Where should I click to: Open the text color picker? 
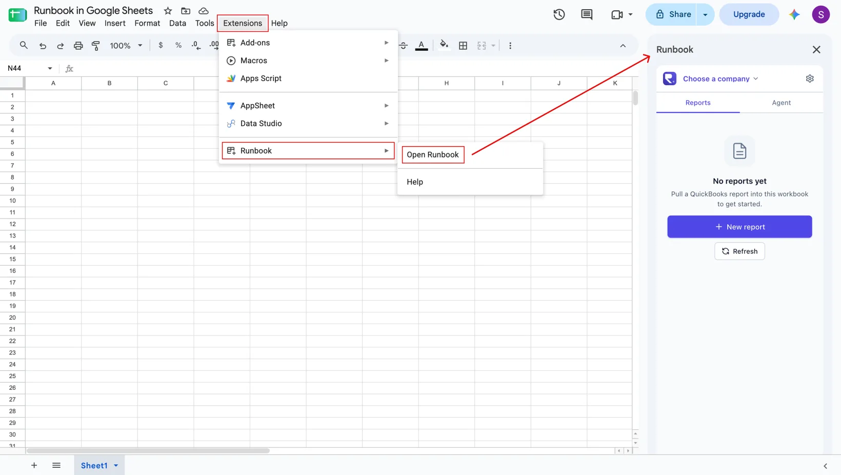click(x=422, y=46)
